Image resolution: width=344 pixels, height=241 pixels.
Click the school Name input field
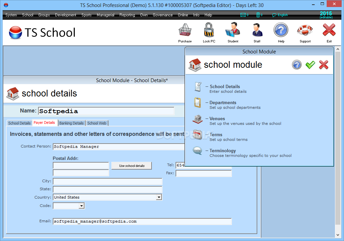click(106, 111)
